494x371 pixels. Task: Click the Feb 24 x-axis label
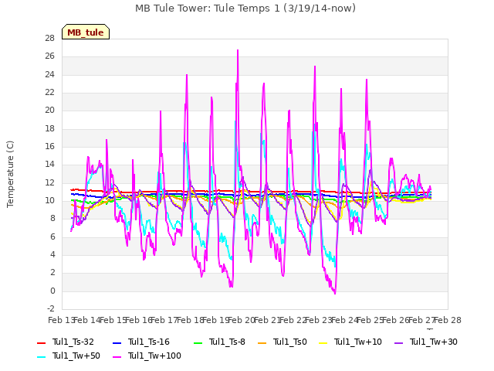tap(345, 320)
